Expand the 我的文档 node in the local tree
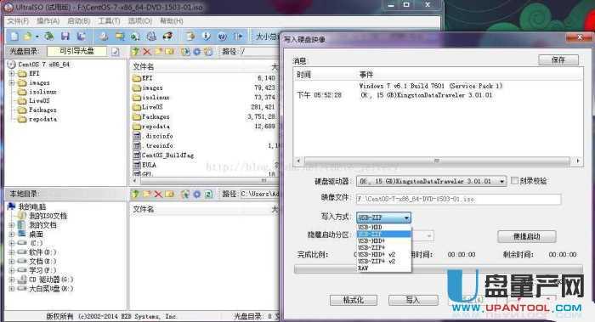The width and height of the screenshot is (595, 322). coord(12,225)
